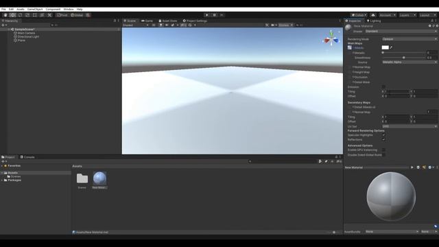Image resolution: width=439 pixels, height=247 pixels.
Task: Switch to the Console tab
Action: tap(27, 157)
